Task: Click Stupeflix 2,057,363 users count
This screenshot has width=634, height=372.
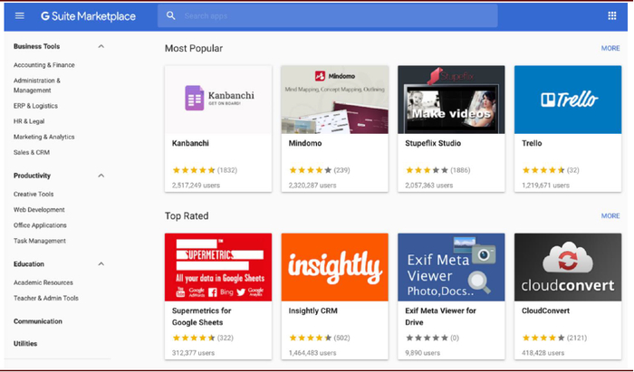Action: [x=429, y=186]
